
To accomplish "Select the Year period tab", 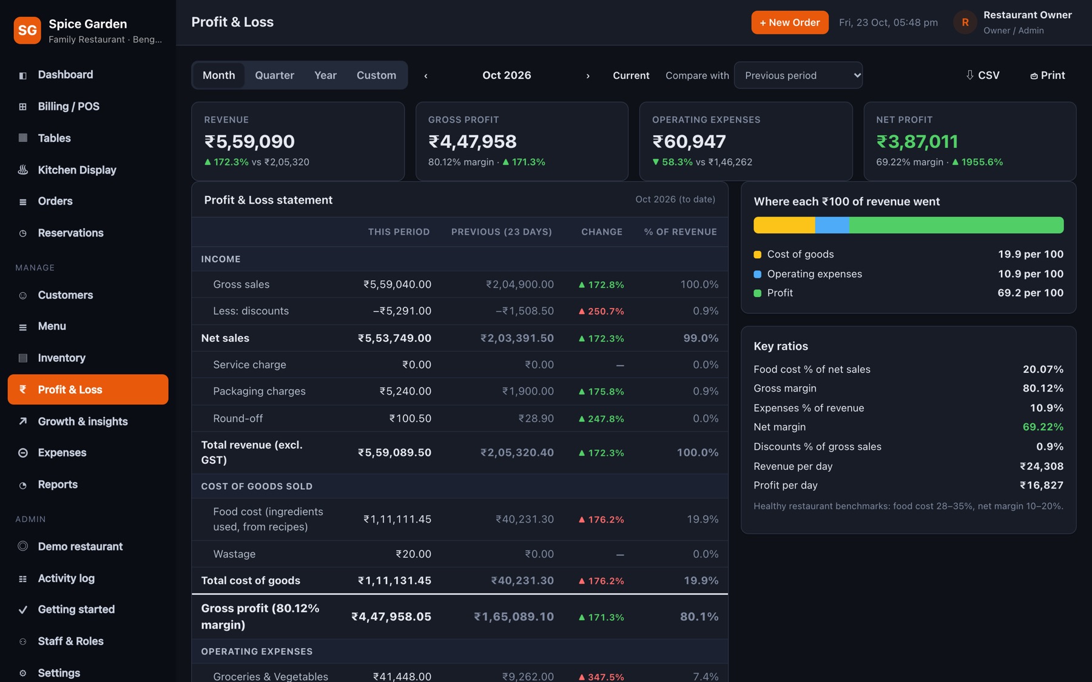I will (x=325, y=75).
